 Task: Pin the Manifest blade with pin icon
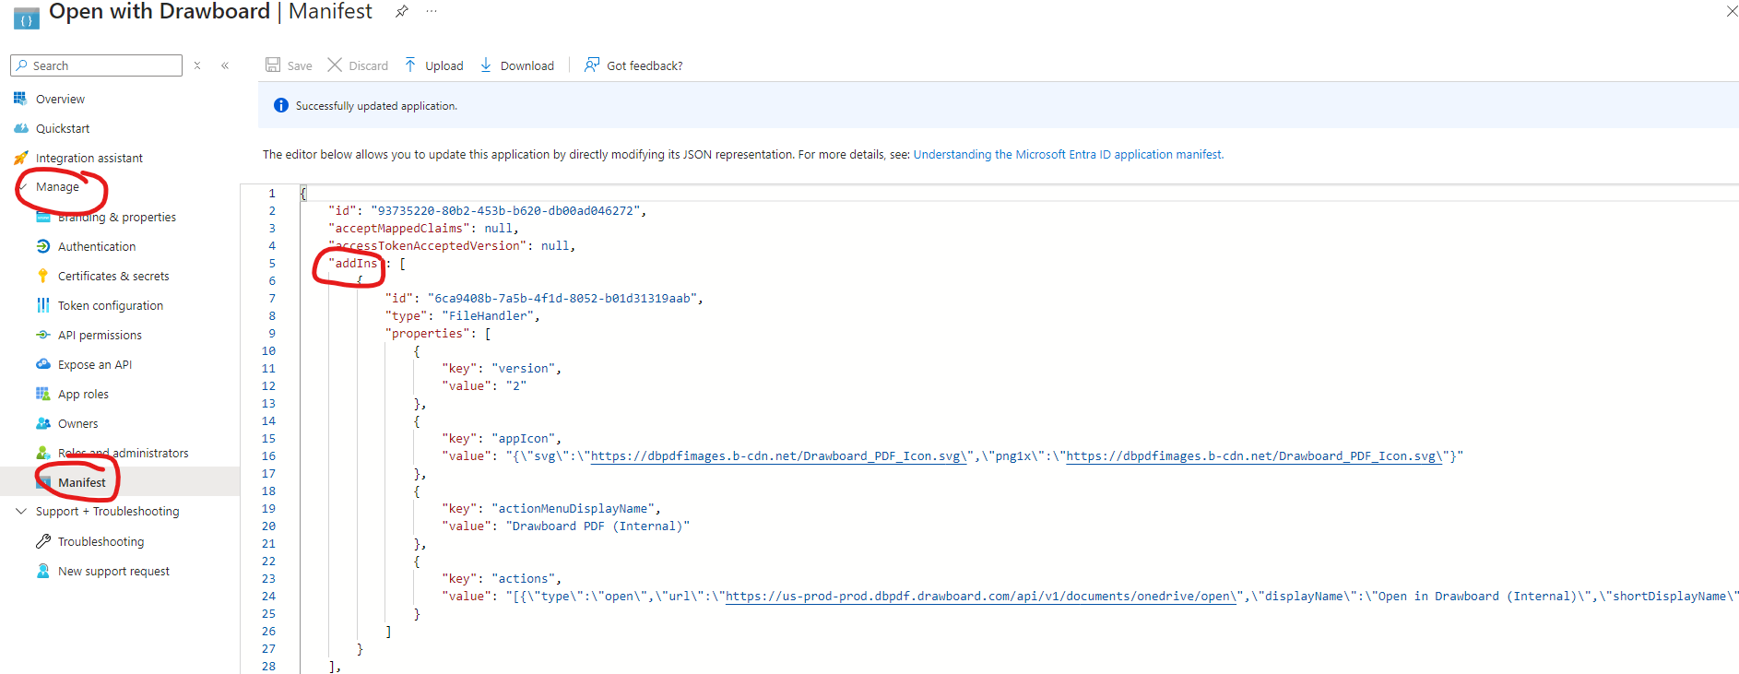pos(401,11)
